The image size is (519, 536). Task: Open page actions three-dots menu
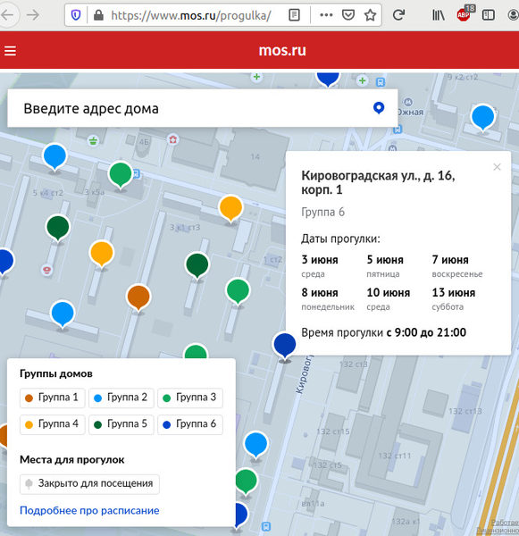[x=326, y=15]
